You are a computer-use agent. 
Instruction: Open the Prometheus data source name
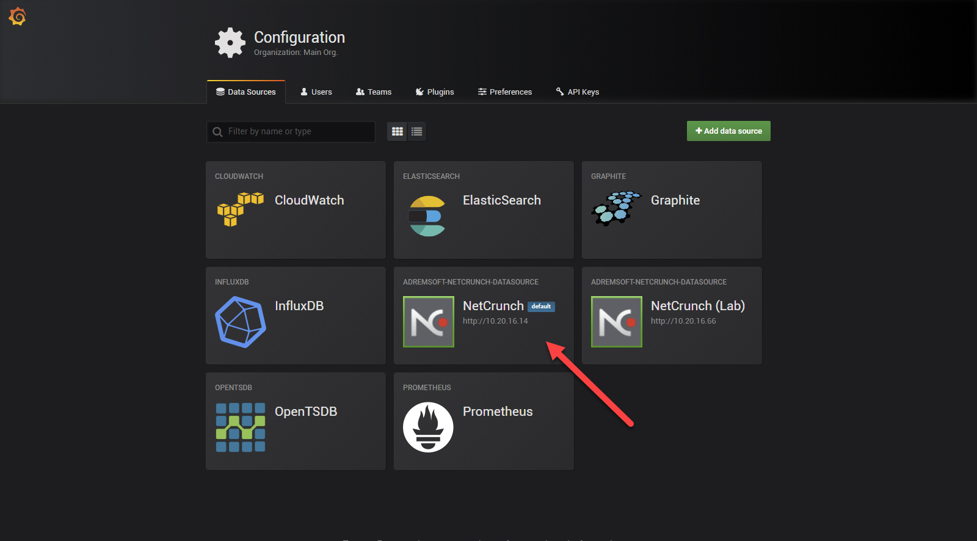point(498,412)
